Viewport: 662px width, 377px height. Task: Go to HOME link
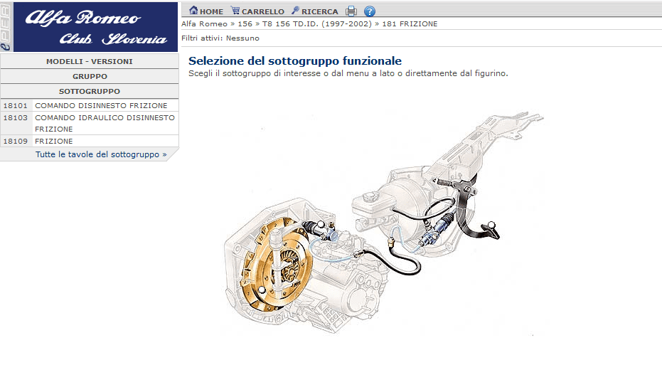point(211,12)
